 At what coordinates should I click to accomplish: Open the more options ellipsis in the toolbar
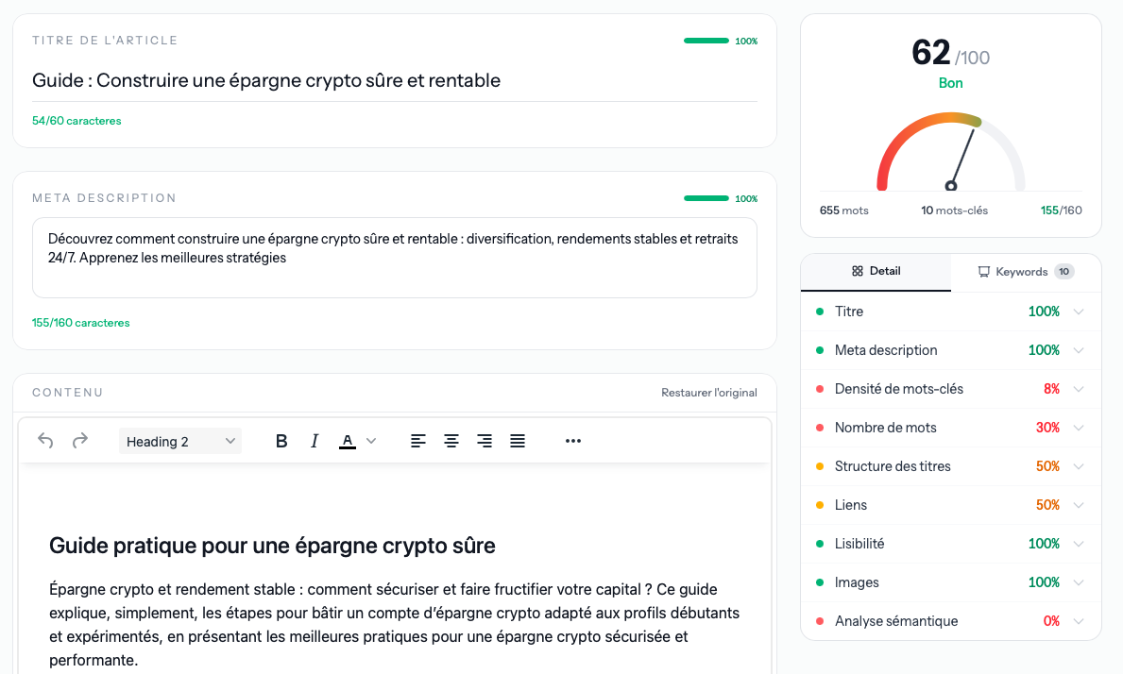572,441
